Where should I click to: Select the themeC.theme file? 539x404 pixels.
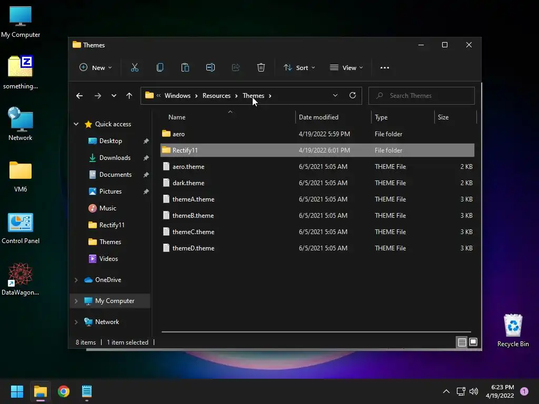pos(317,232)
